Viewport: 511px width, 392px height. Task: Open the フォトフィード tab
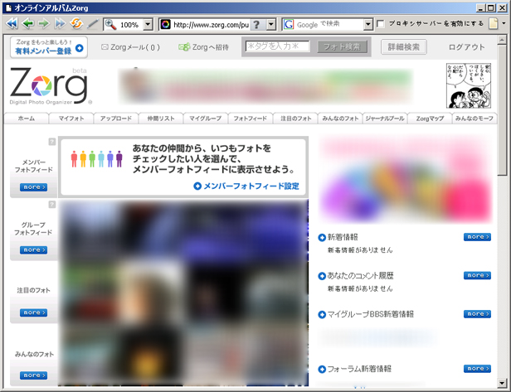251,119
